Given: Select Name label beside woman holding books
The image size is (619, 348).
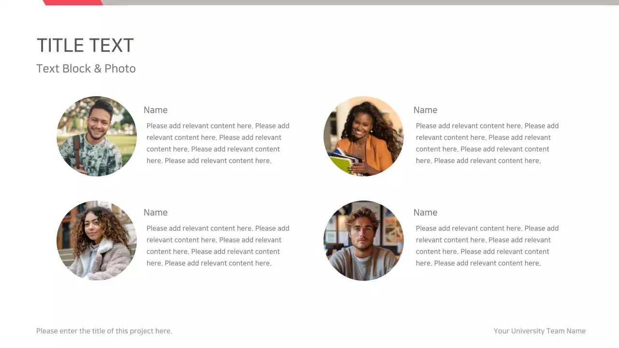Looking at the screenshot, I should pos(426,110).
